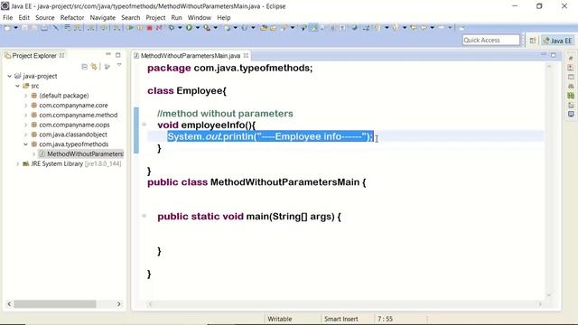This screenshot has width=578, height=325.
Task: Open the Refactor menu
Action: coord(72,18)
